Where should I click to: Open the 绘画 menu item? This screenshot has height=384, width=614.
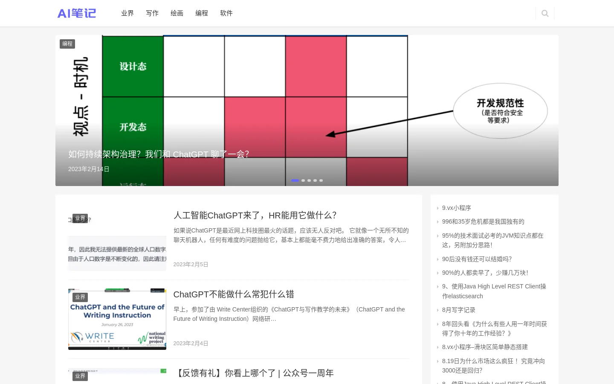coord(177,13)
